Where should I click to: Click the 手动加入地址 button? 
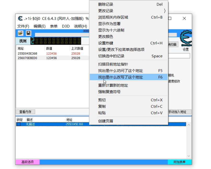(179, 112)
